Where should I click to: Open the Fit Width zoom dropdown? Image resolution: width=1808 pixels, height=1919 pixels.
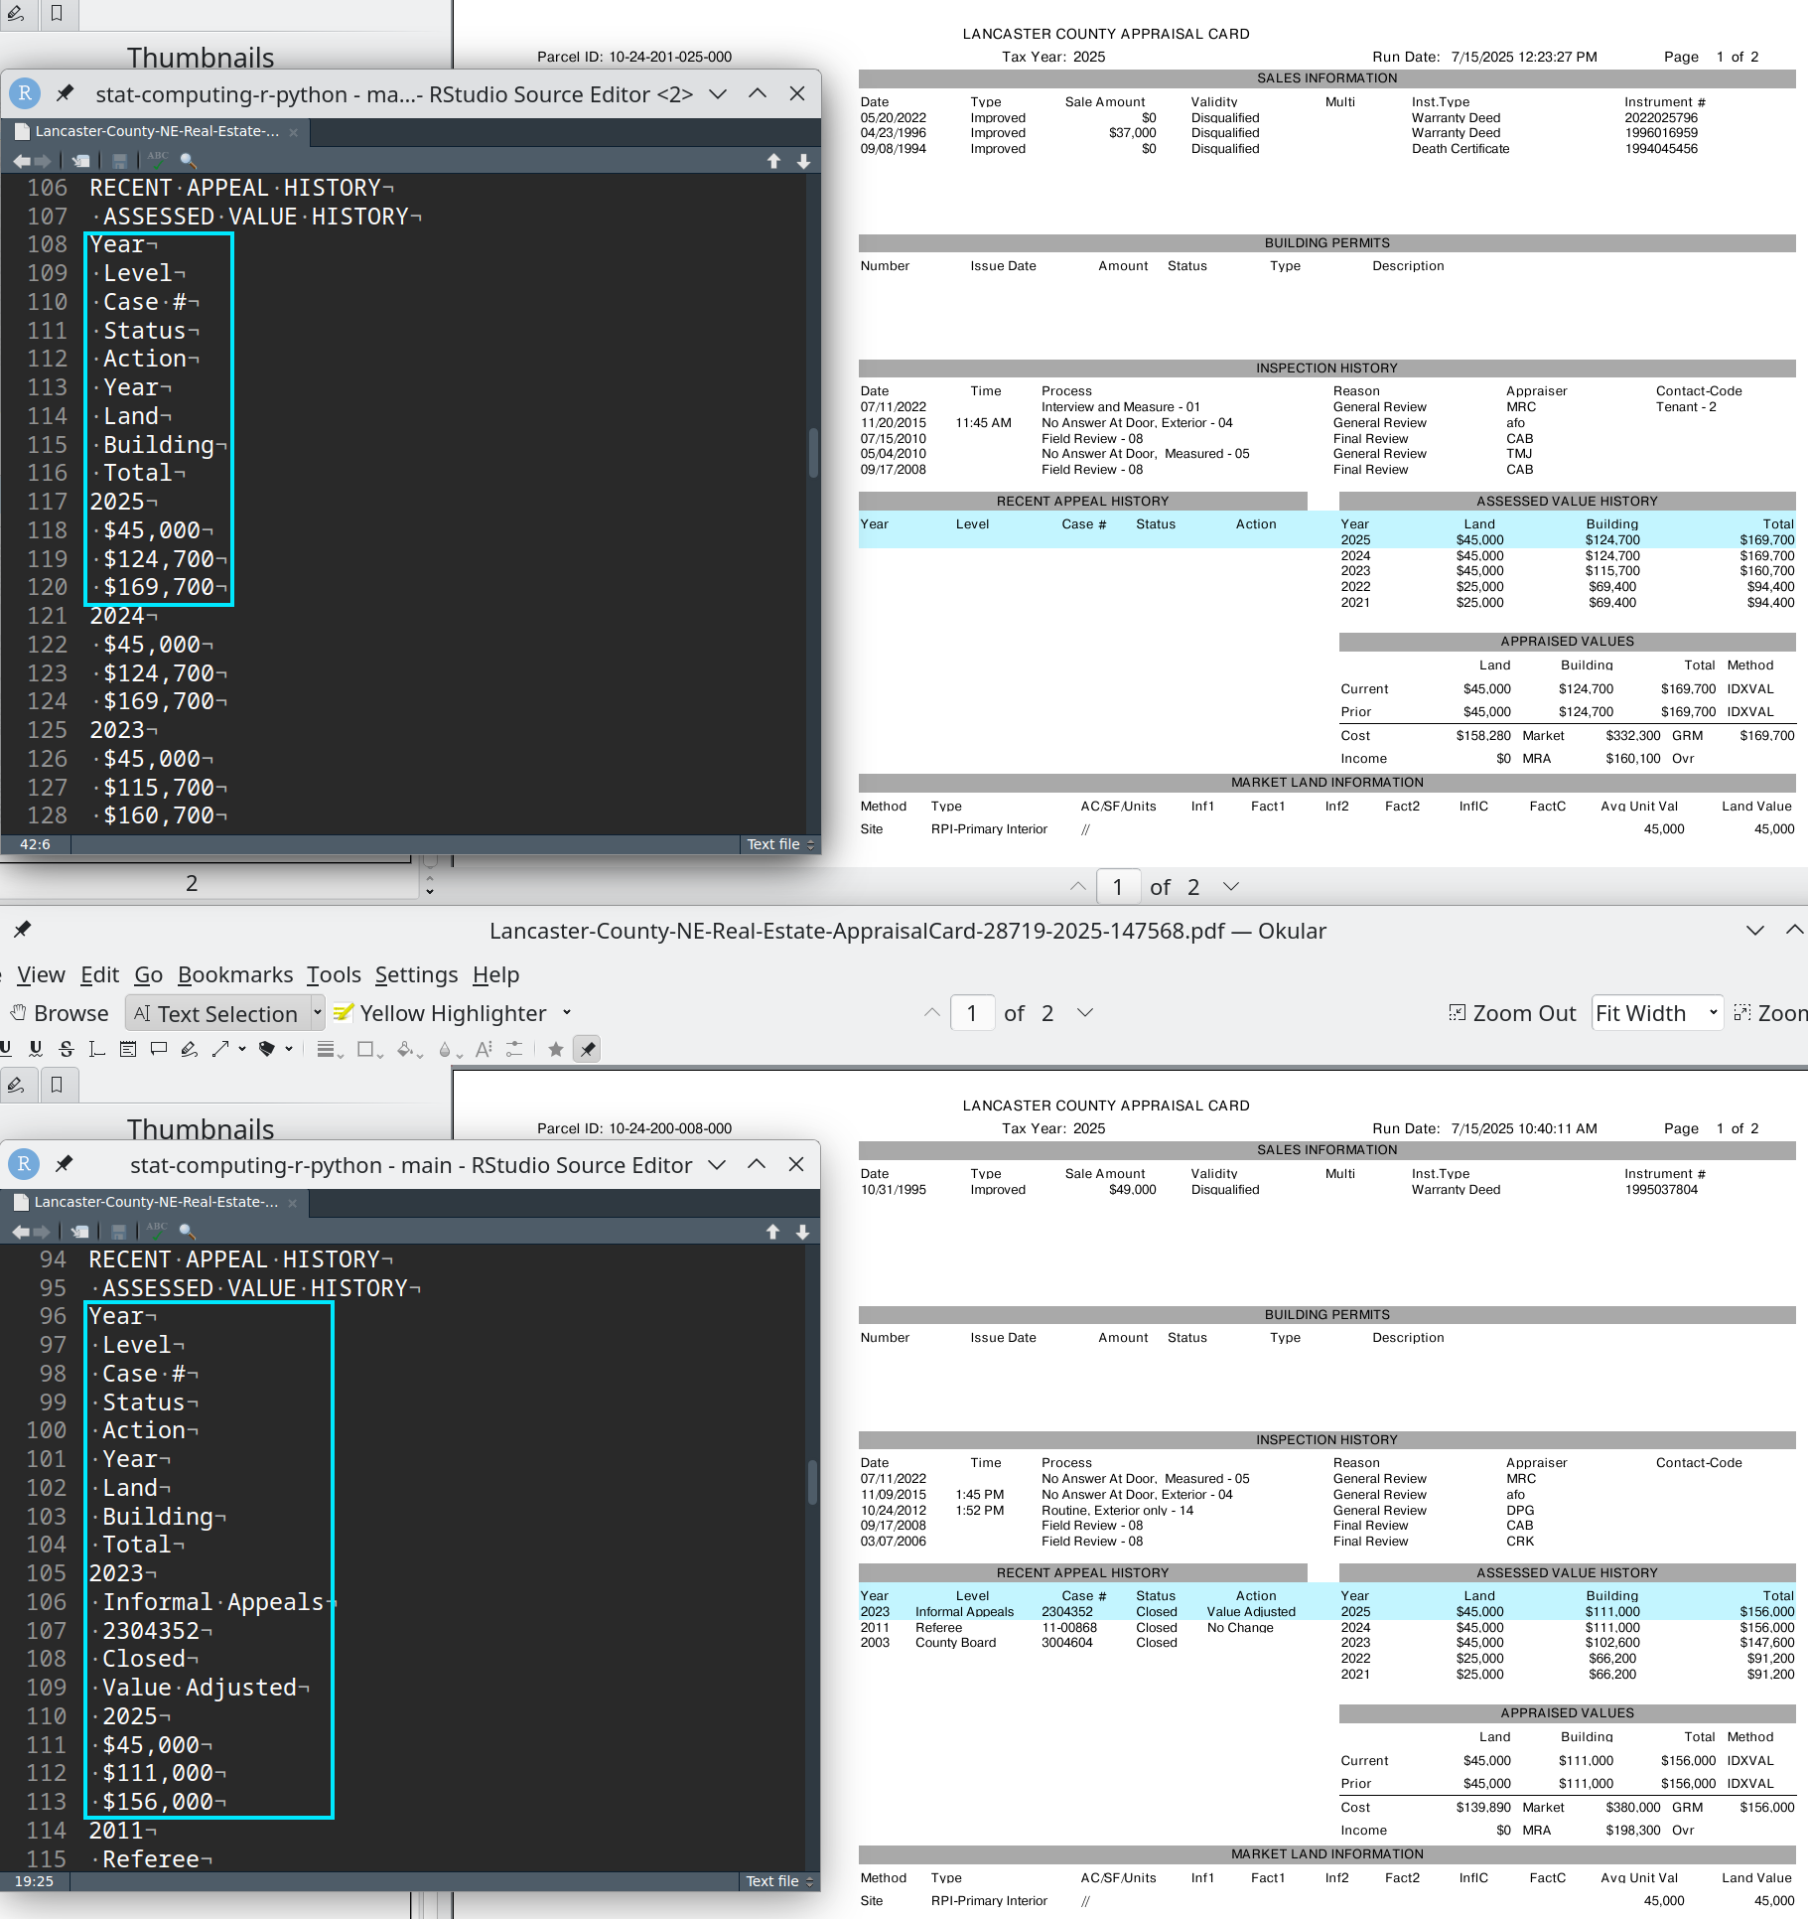[1657, 1013]
